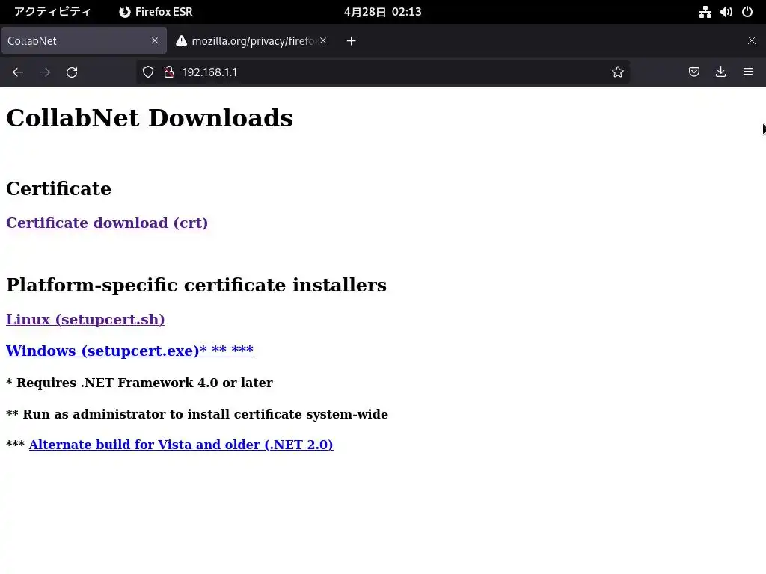Close the mozilla.org privacy tab
766x574 pixels.
tap(323, 40)
